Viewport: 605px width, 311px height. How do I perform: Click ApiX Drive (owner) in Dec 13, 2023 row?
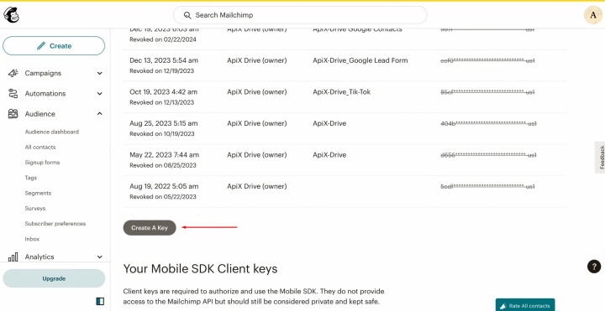[x=257, y=60]
